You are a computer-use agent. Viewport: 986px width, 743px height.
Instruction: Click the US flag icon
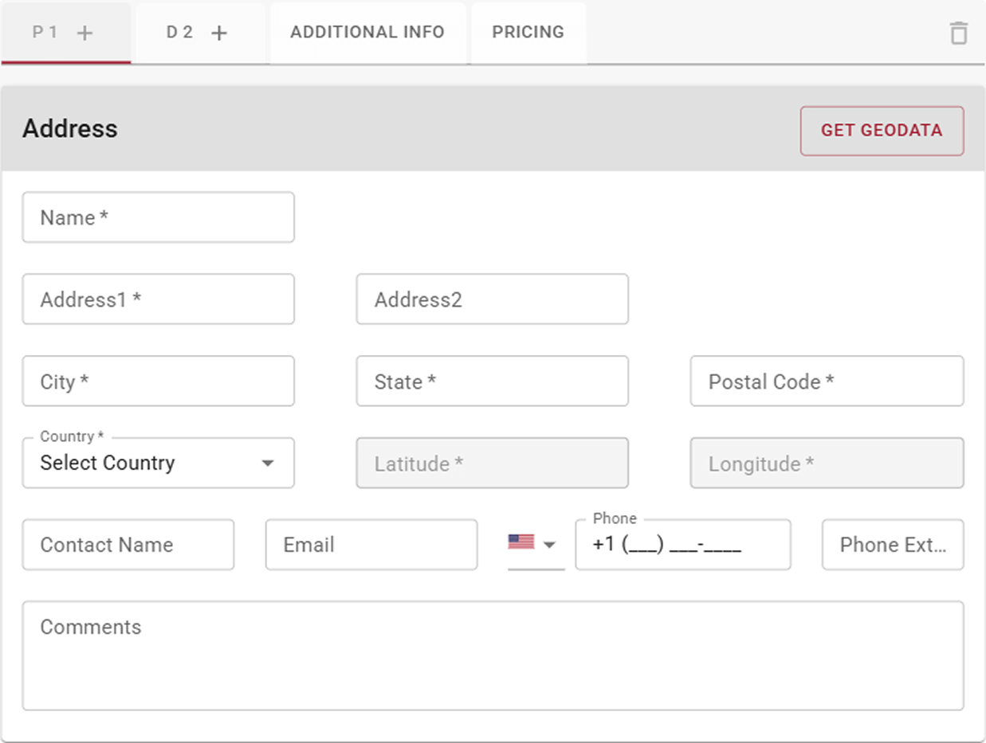pyautogui.click(x=520, y=542)
